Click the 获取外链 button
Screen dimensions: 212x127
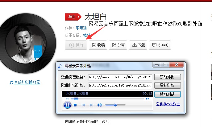coord(168,77)
